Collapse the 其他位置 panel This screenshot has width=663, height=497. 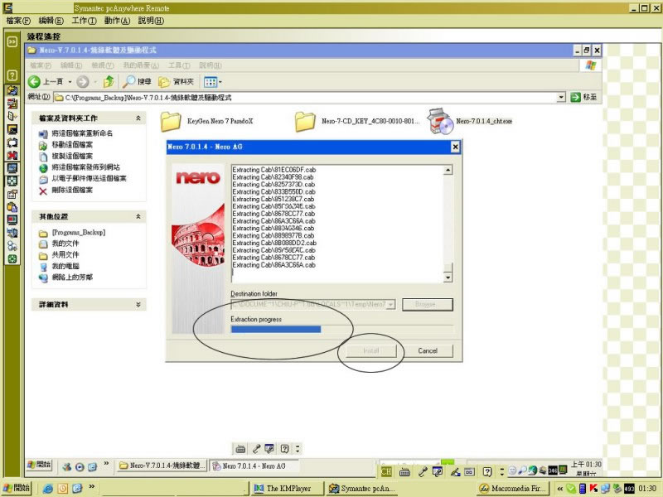(138, 216)
